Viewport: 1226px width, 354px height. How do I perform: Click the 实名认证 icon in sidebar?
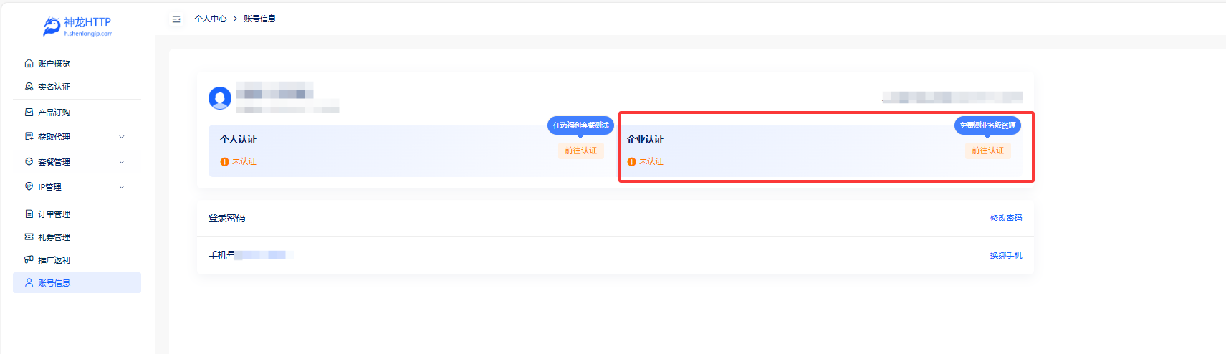tap(29, 87)
